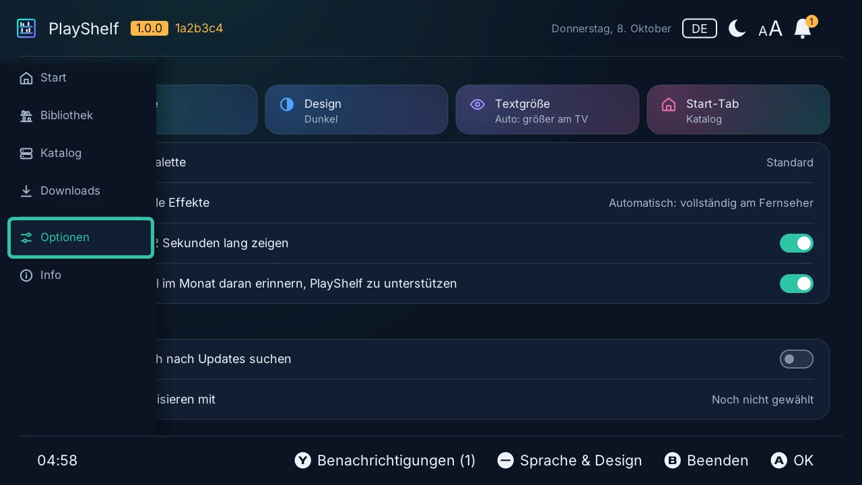Click the PlayShelf app title

pos(84,29)
